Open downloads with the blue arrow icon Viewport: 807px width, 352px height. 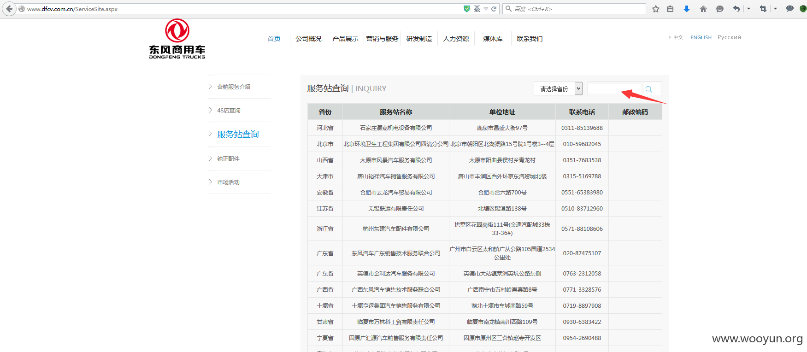(x=687, y=9)
